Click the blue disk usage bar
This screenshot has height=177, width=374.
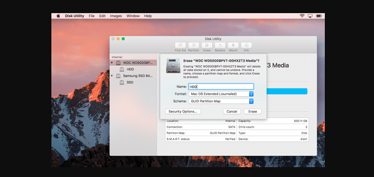point(287,91)
